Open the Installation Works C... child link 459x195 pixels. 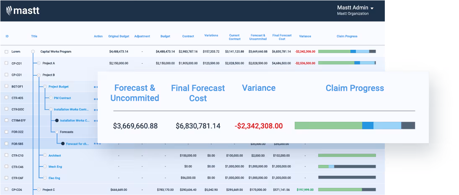pyautogui.click(x=75, y=121)
